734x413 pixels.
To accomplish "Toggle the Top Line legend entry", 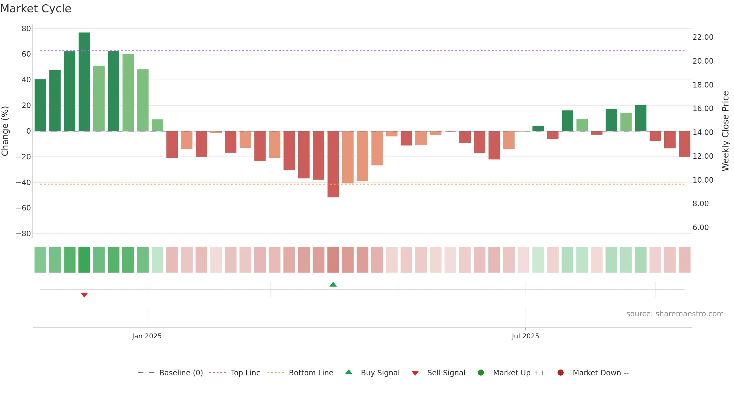I will tap(235, 373).
